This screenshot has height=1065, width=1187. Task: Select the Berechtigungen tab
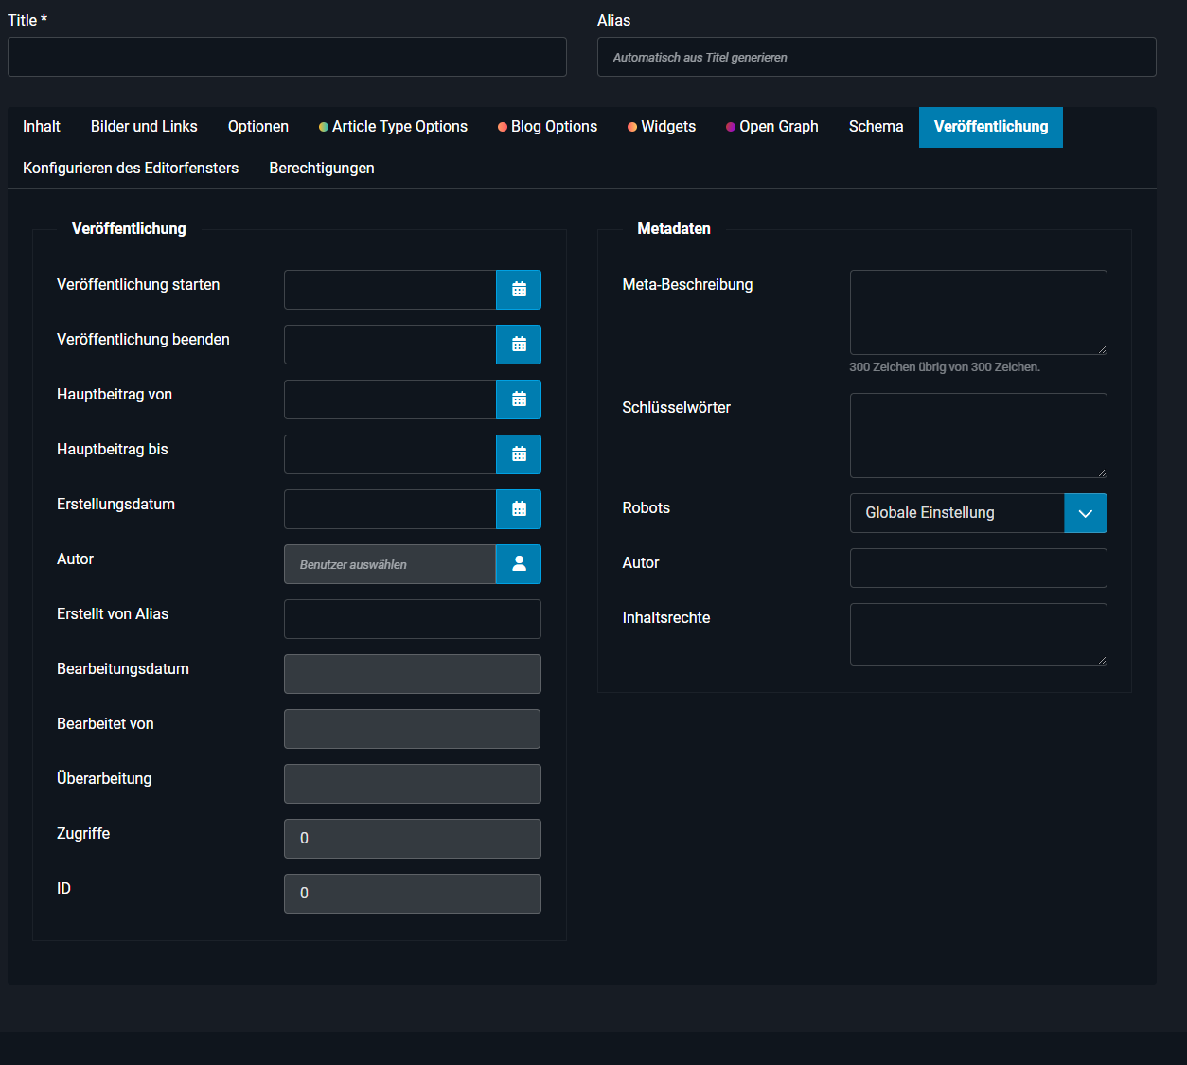click(x=322, y=169)
